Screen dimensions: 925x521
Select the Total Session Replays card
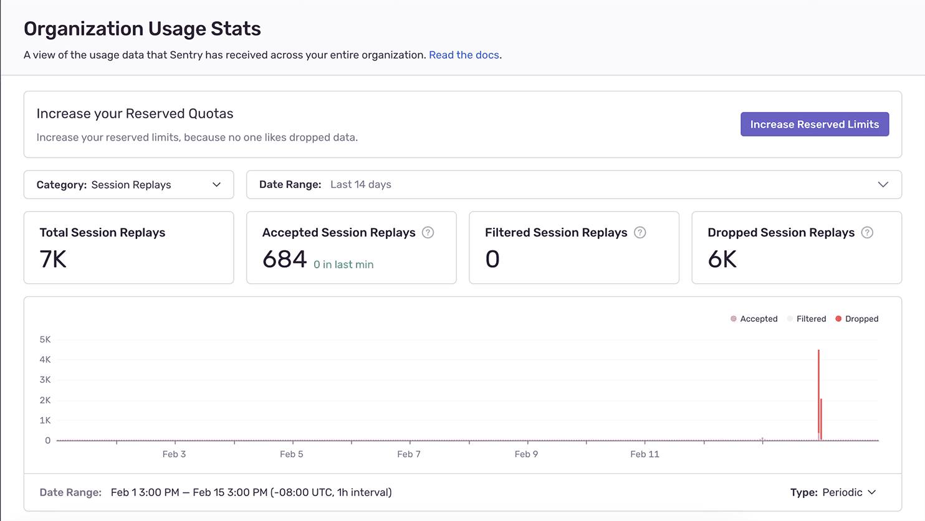tap(128, 247)
